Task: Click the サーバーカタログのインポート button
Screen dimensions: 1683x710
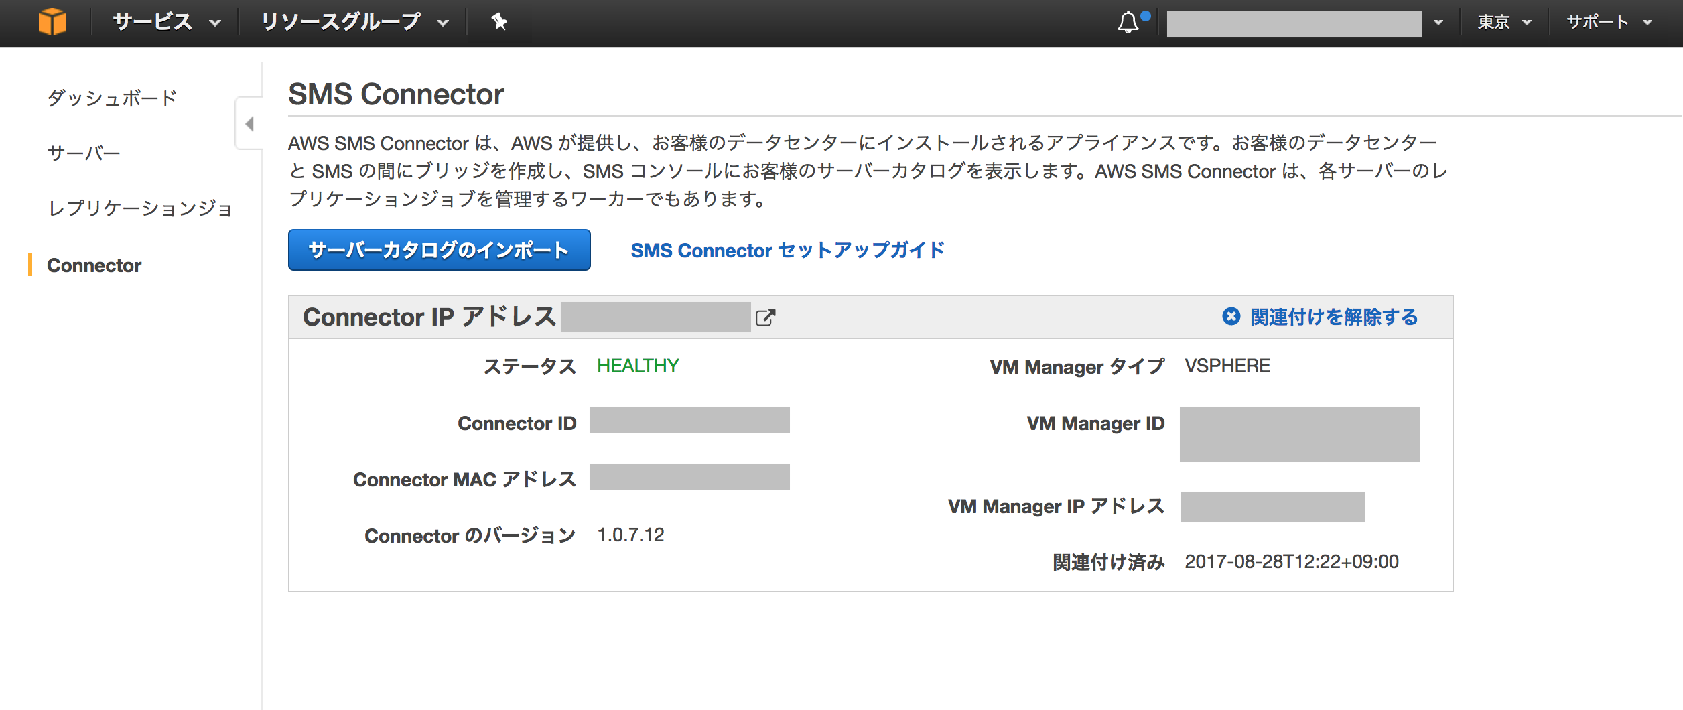Action: click(438, 250)
